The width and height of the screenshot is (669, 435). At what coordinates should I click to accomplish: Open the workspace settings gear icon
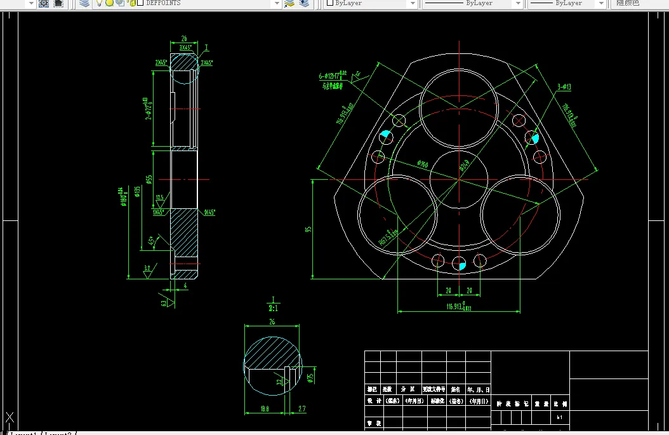click(44, 3)
